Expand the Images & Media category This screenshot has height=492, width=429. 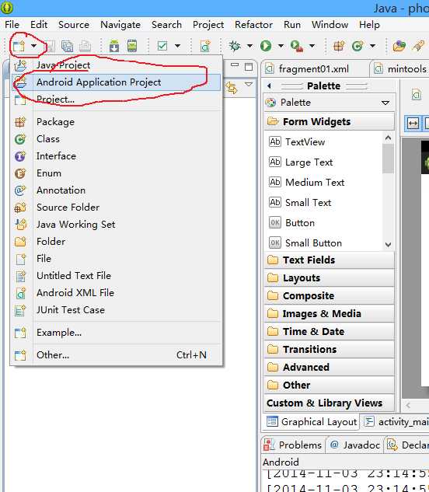pyautogui.click(x=330, y=313)
